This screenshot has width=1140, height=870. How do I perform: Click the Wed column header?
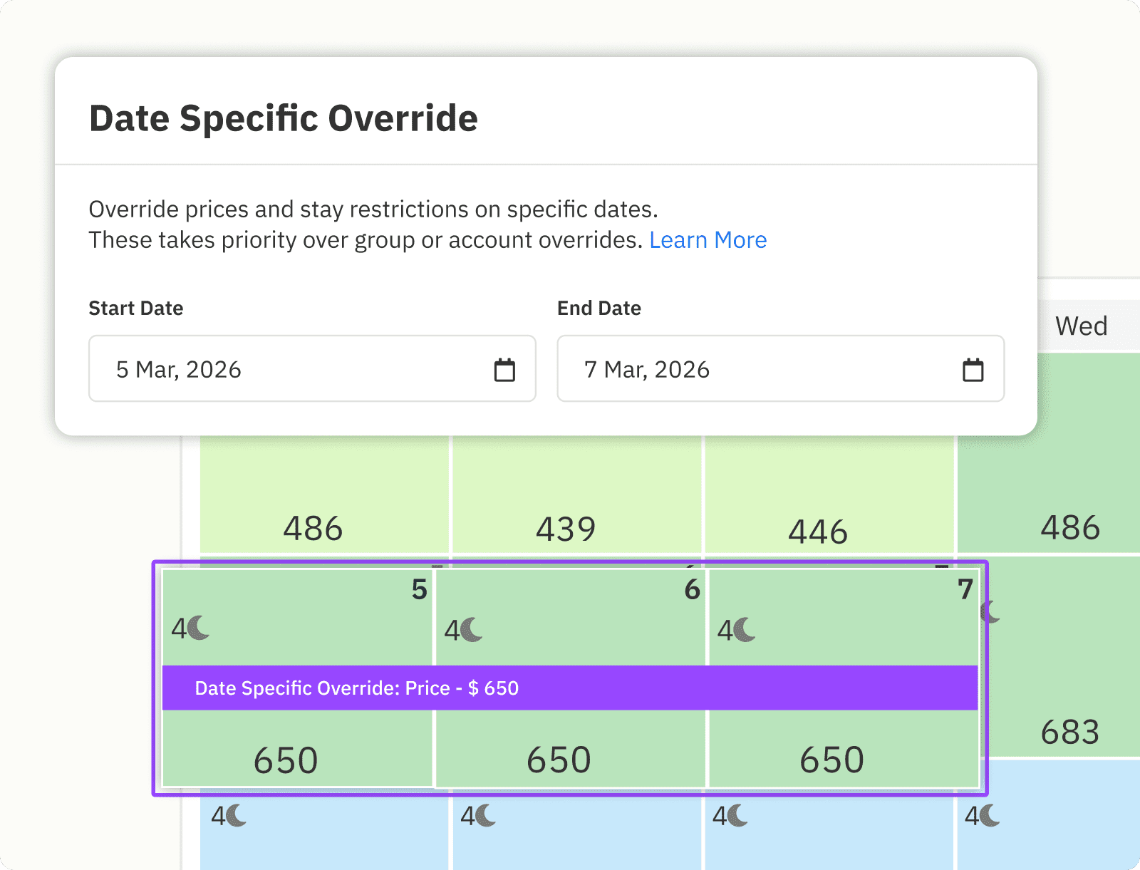[x=1081, y=326]
